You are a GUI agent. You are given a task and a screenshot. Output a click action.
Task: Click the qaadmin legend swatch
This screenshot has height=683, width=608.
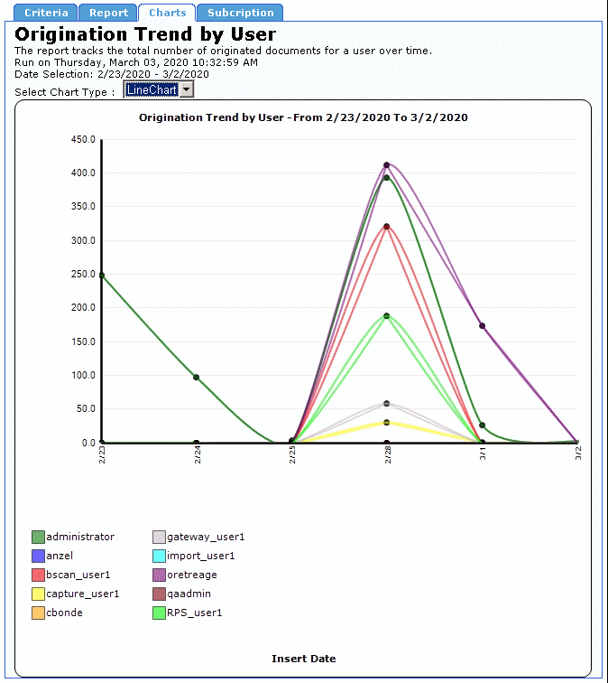pyautogui.click(x=159, y=594)
